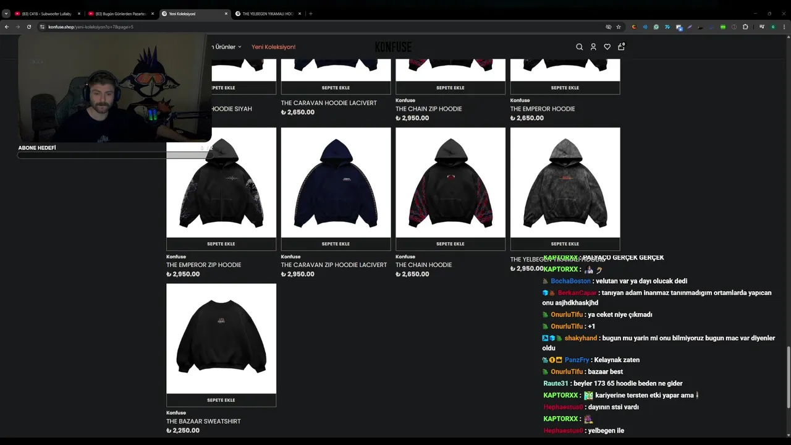Screen dimensions: 791x445
Task: Click the orange C extension icon
Action: (x=634, y=27)
